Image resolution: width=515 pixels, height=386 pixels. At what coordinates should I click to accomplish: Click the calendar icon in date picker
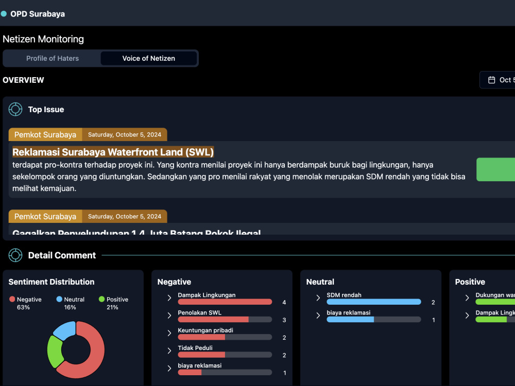(491, 80)
